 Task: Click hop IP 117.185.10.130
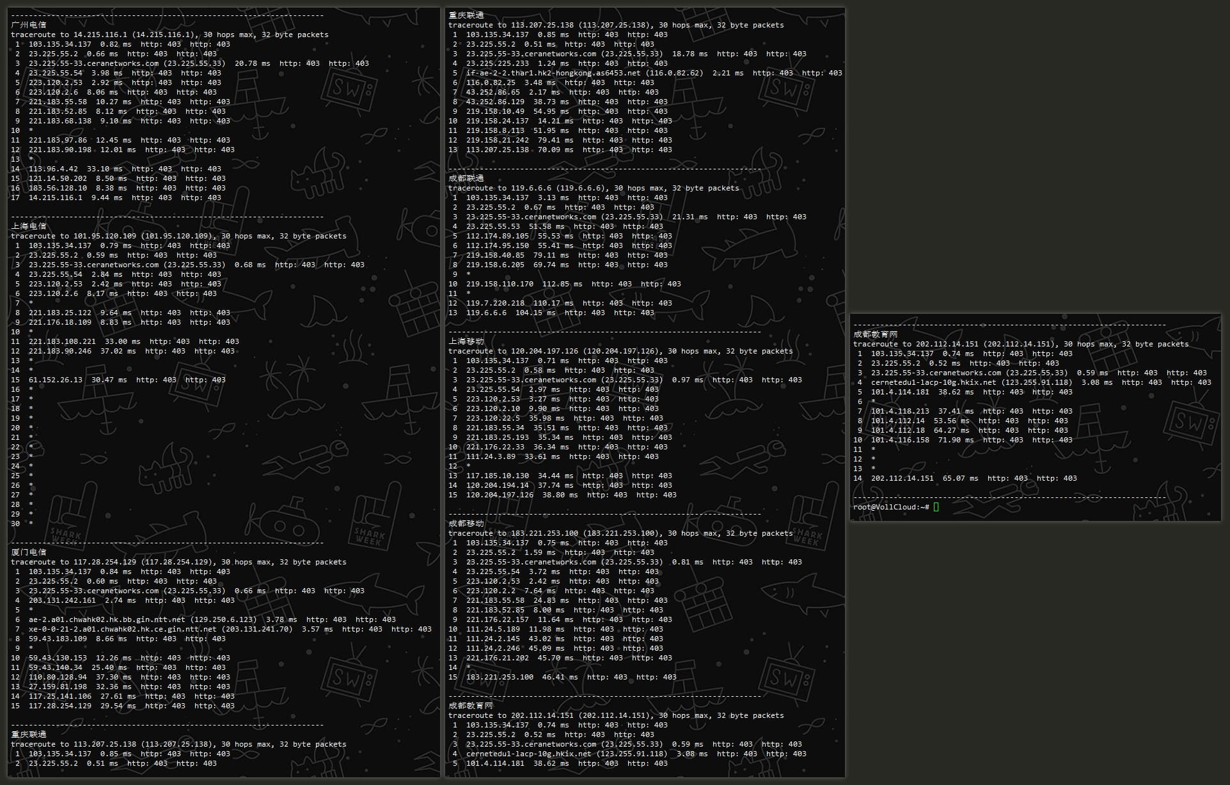pyautogui.click(x=498, y=476)
